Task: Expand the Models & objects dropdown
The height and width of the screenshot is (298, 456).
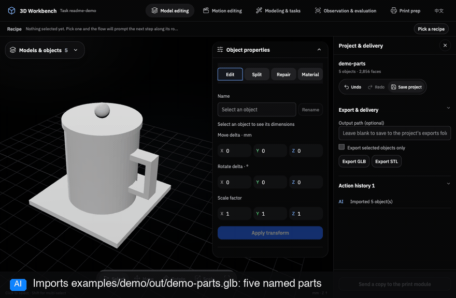Action: [x=45, y=50]
